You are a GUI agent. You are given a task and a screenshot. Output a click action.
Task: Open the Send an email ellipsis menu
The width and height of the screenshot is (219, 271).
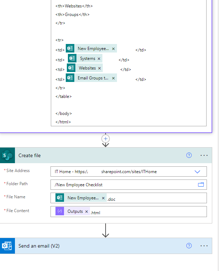(x=204, y=246)
